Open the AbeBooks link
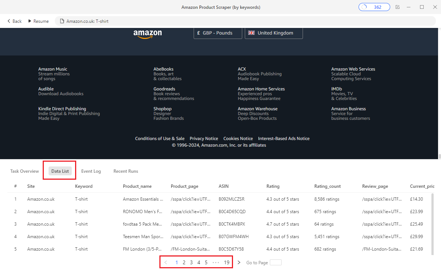The width and height of the screenshot is (441, 269). point(163,69)
